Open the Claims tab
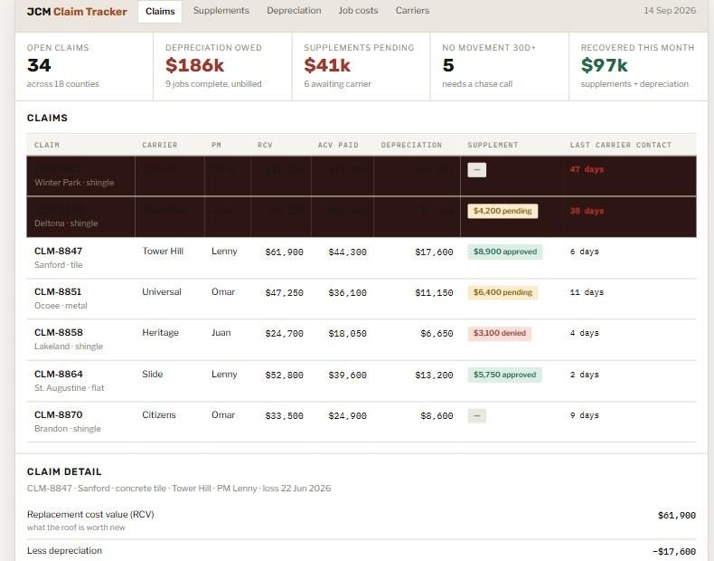This screenshot has width=714, height=561. coord(160,11)
